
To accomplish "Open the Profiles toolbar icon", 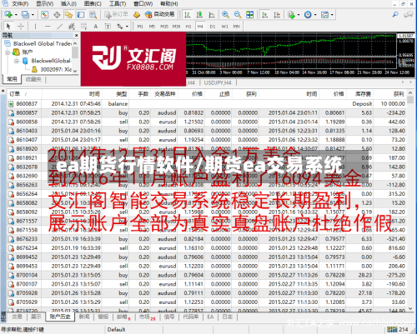I will point(25,14).
